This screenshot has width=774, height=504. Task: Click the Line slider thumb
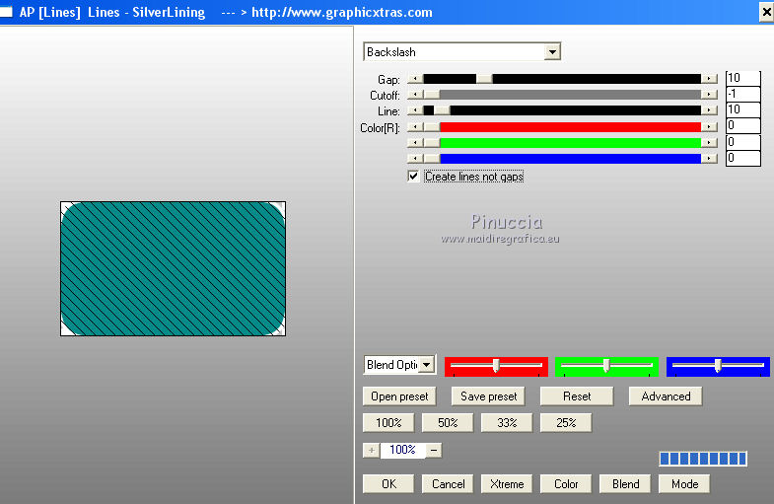point(442,110)
